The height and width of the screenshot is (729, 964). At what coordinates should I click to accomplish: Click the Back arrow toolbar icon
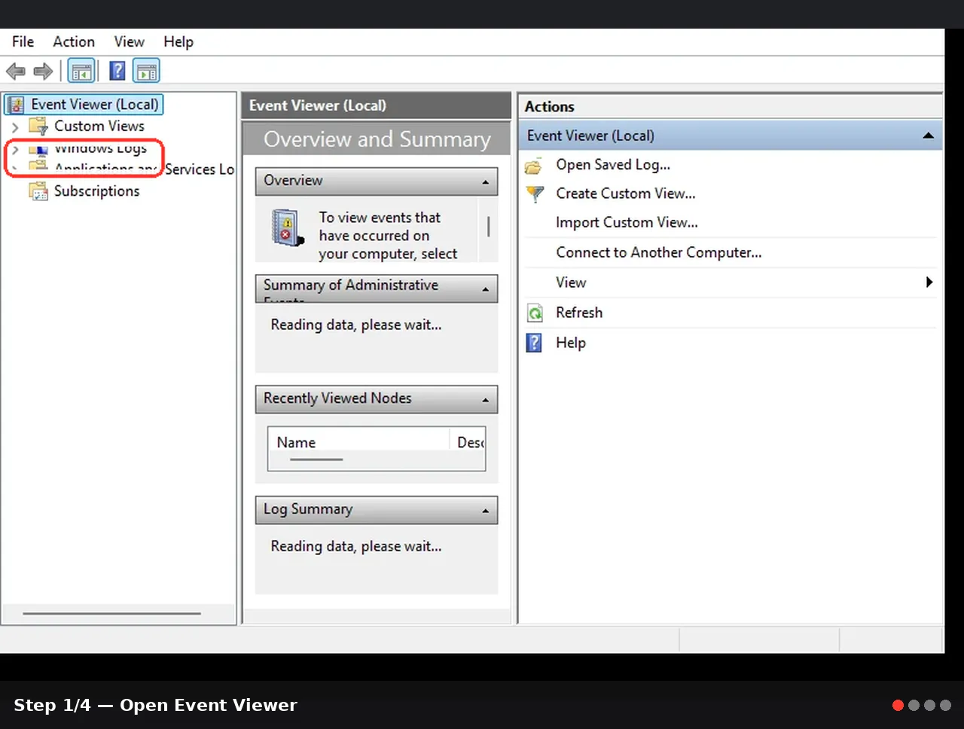16,72
